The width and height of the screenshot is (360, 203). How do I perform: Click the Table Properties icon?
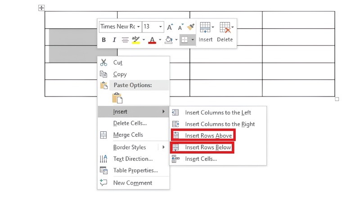pyautogui.click(x=103, y=171)
